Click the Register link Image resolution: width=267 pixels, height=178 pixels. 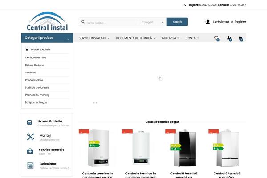point(240,22)
